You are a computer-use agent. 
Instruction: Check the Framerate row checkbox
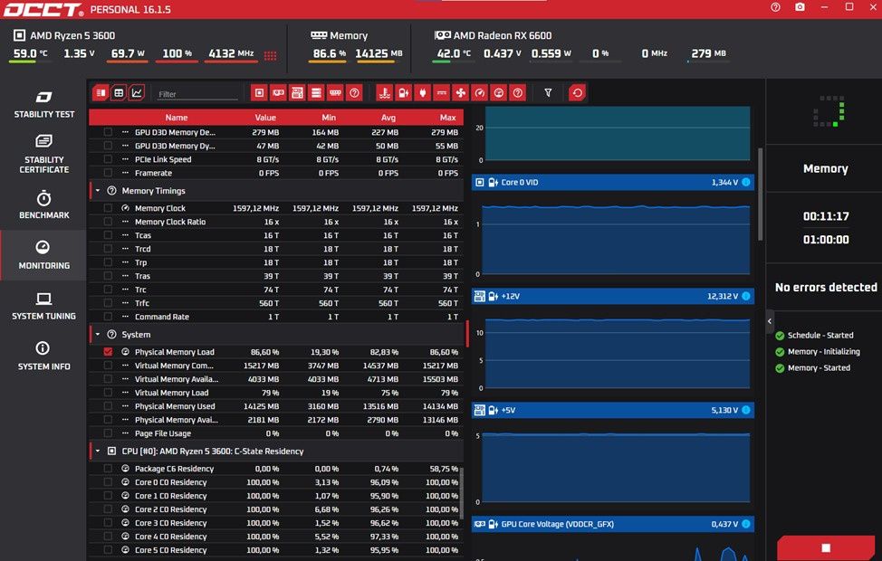click(108, 173)
